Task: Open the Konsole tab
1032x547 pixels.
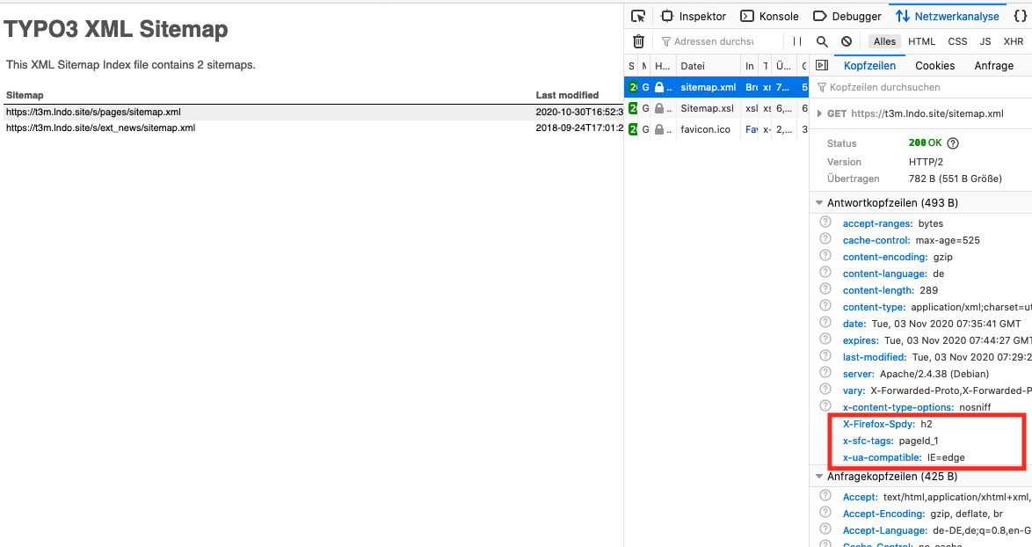Action: pos(769,17)
